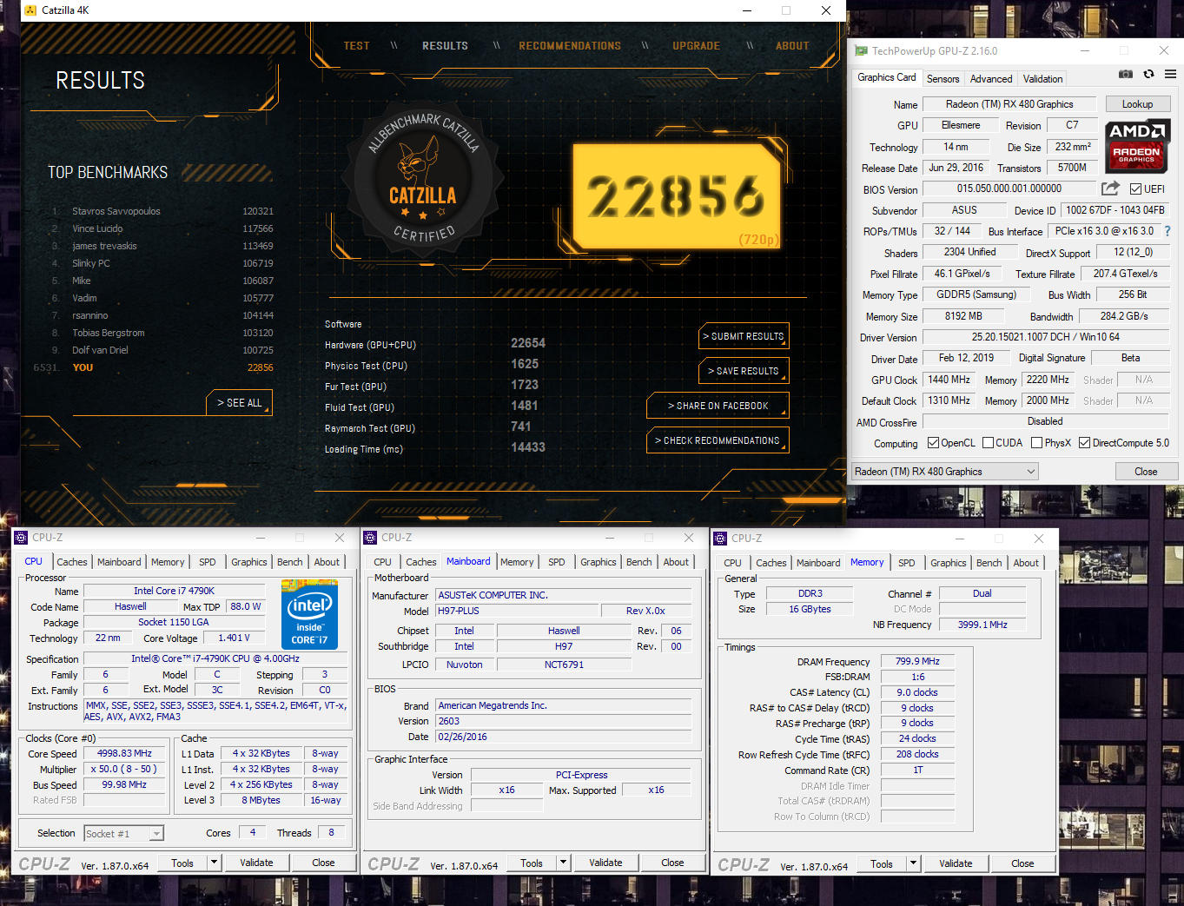The image size is (1184, 906).
Task: Click Validate in CPU-Z Mainboard window
Action: 605,863
